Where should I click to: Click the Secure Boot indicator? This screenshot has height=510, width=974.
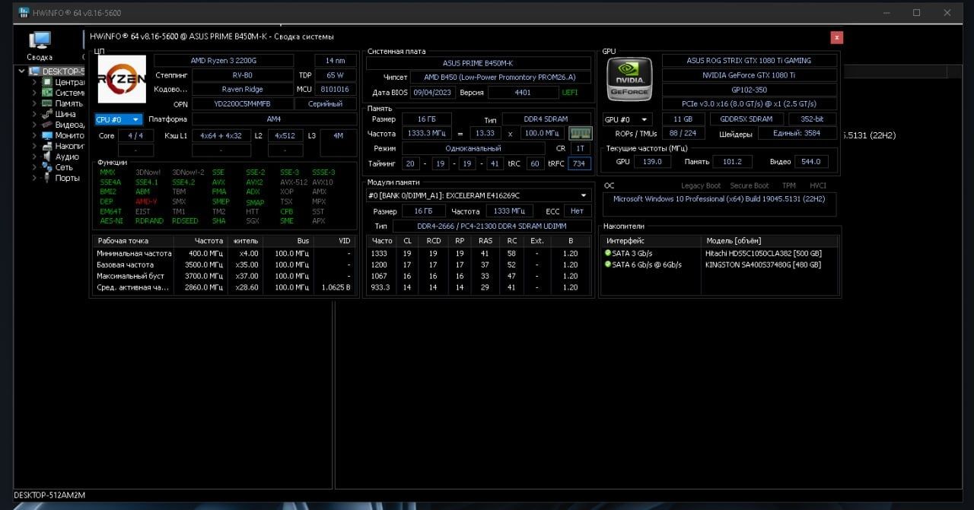[x=750, y=185]
